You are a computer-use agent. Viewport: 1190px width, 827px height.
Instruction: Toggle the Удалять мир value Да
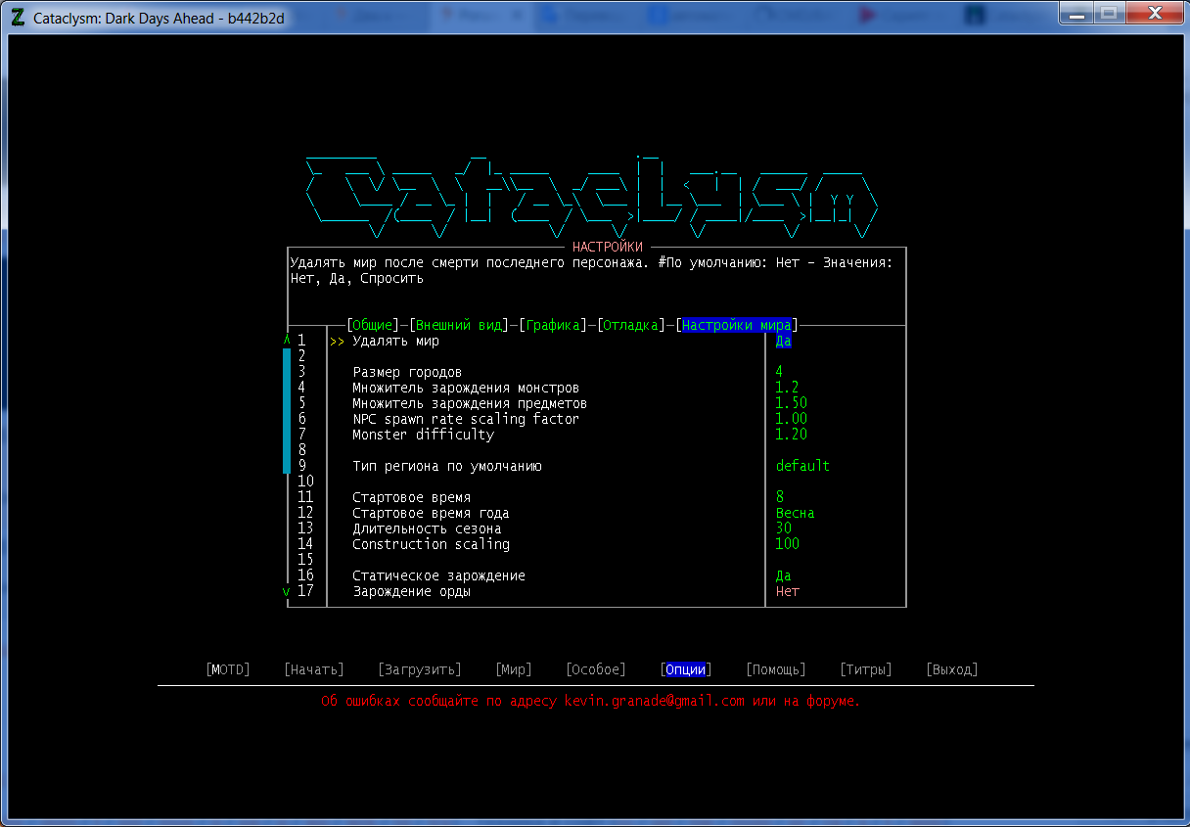coord(783,341)
